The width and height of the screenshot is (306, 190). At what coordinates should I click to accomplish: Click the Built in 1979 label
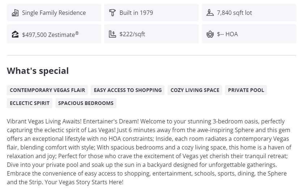coord(136,13)
